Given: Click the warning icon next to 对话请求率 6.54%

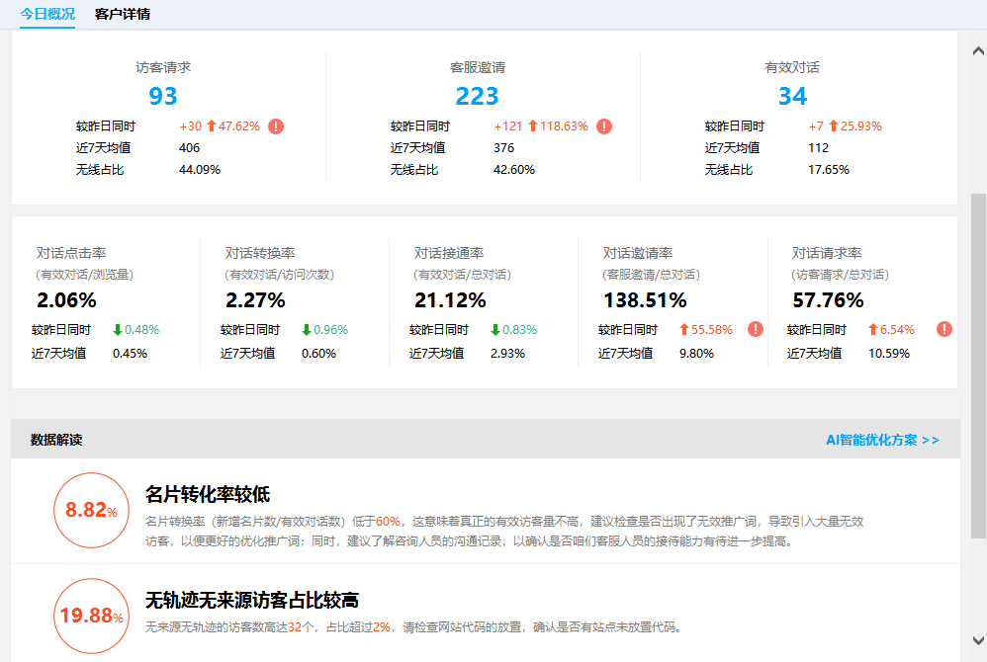Looking at the screenshot, I should click(943, 330).
